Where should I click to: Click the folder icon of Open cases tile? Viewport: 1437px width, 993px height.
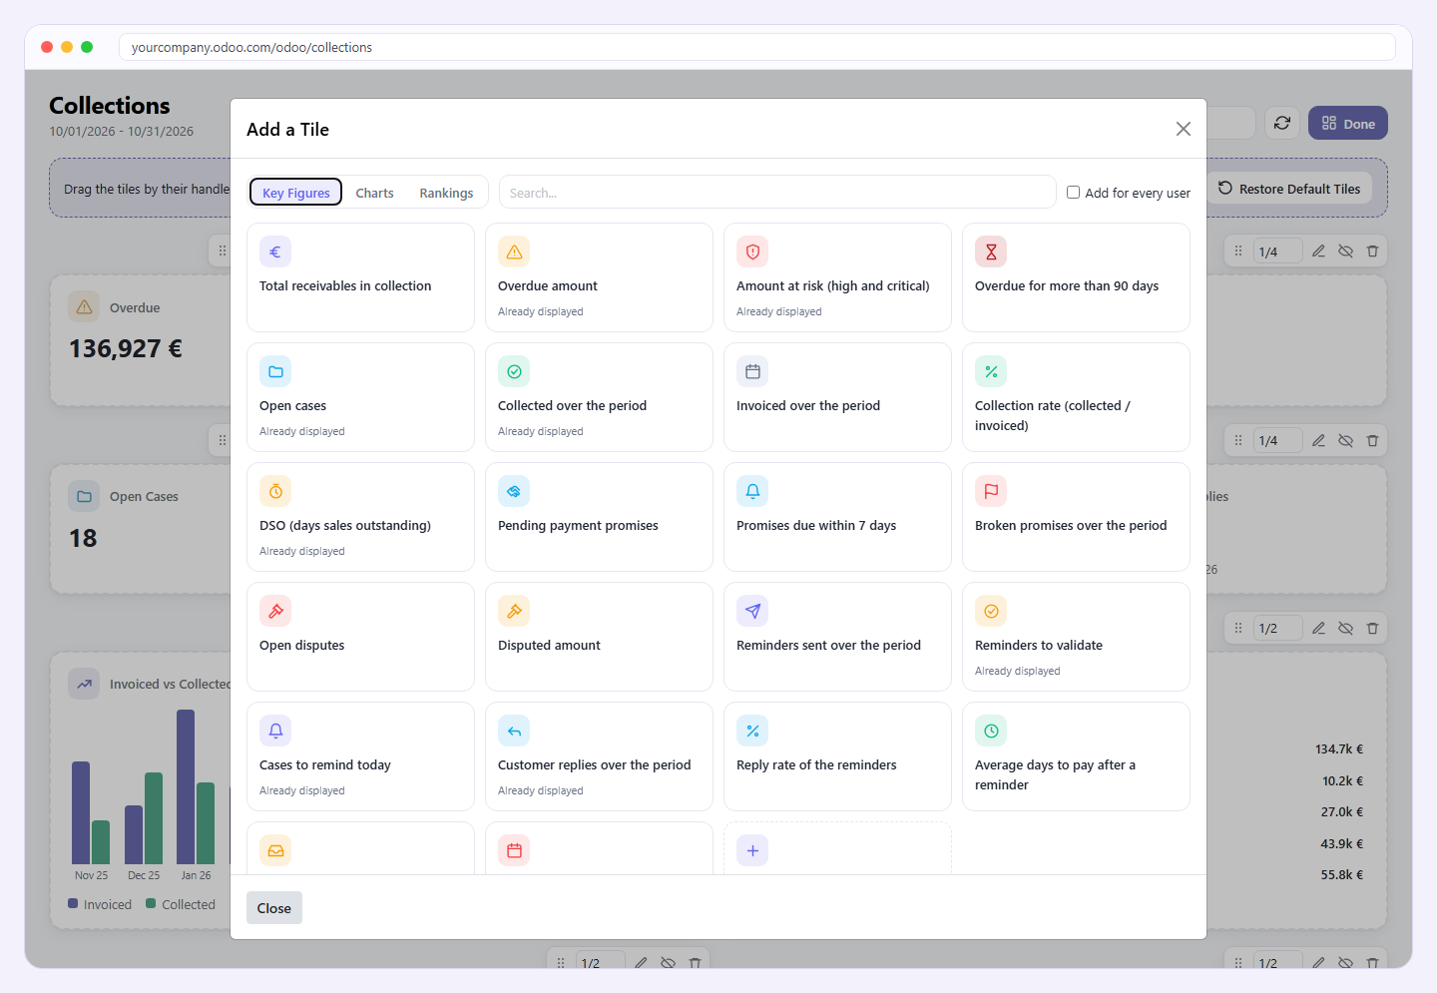[x=275, y=371]
